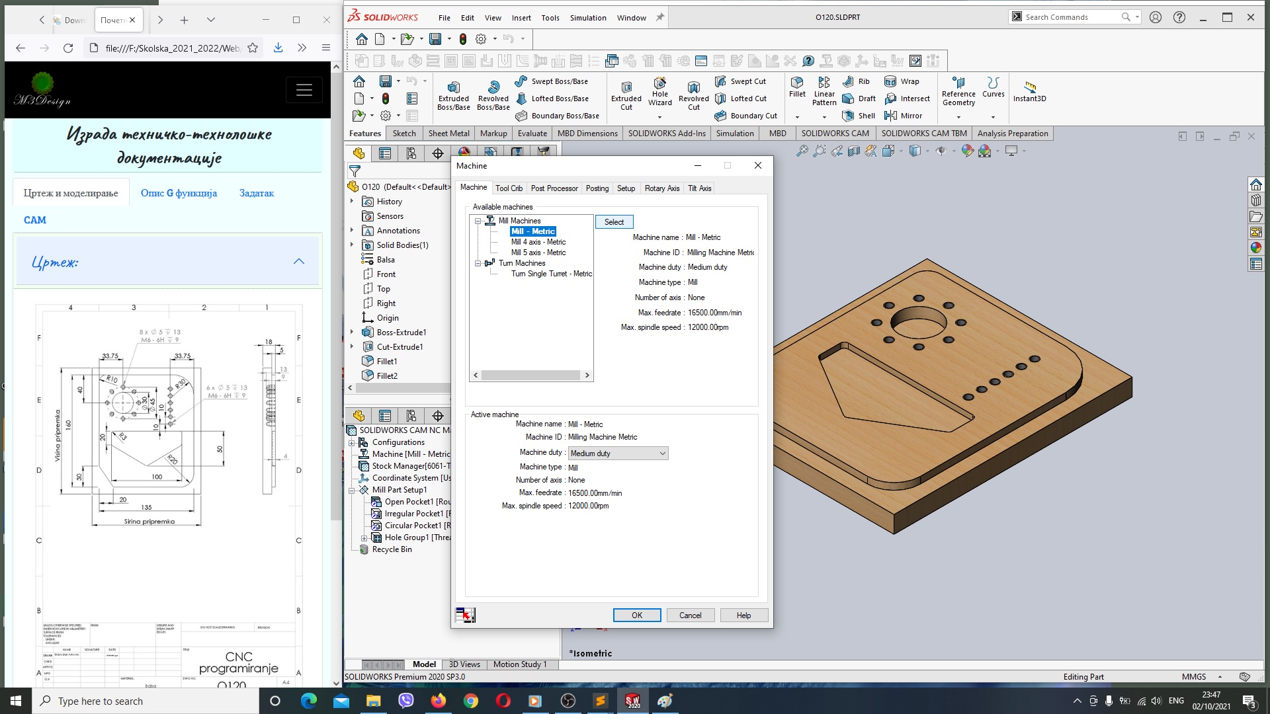This screenshot has width=1270, height=714.
Task: Switch to the Post Processor tab
Action: tap(554, 188)
